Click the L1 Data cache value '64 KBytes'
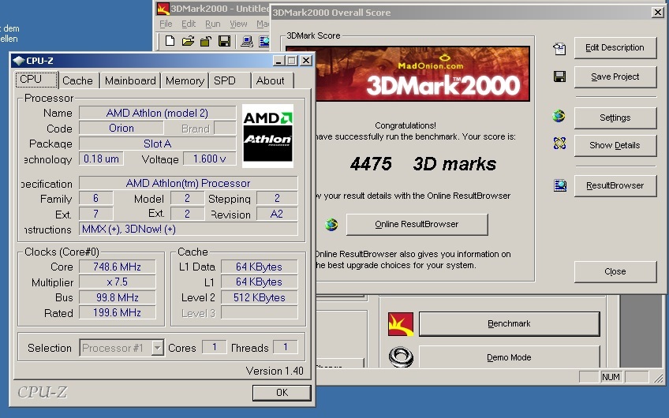 [x=259, y=267]
